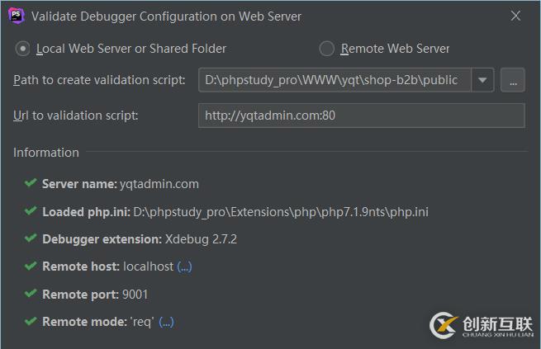This screenshot has width=541, height=349.
Task: Click the PhpStorm icon in title bar
Action: point(17,16)
